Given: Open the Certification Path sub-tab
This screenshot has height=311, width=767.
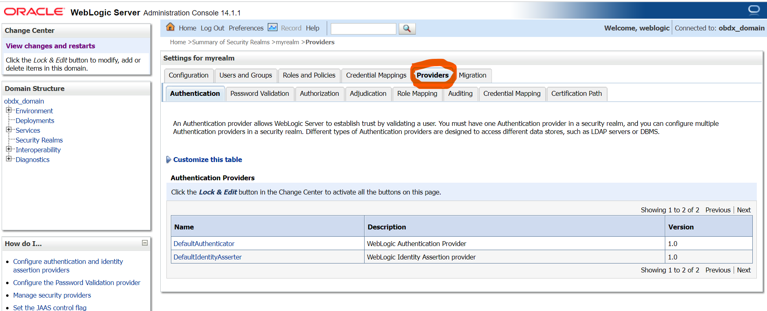Looking at the screenshot, I should click(x=577, y=94).
